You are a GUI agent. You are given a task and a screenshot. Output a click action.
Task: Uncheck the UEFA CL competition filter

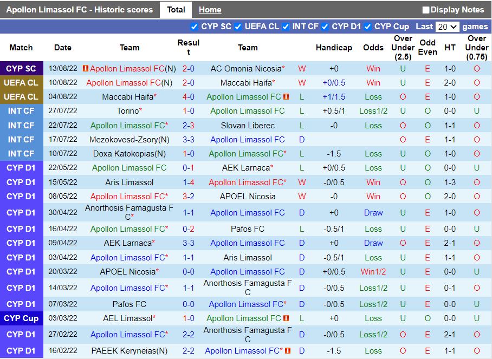click(238, 27)
